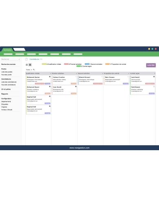Open the Toutes filter dropdown
Viewport: 159px width, 197px height.
tap(29, 70)
